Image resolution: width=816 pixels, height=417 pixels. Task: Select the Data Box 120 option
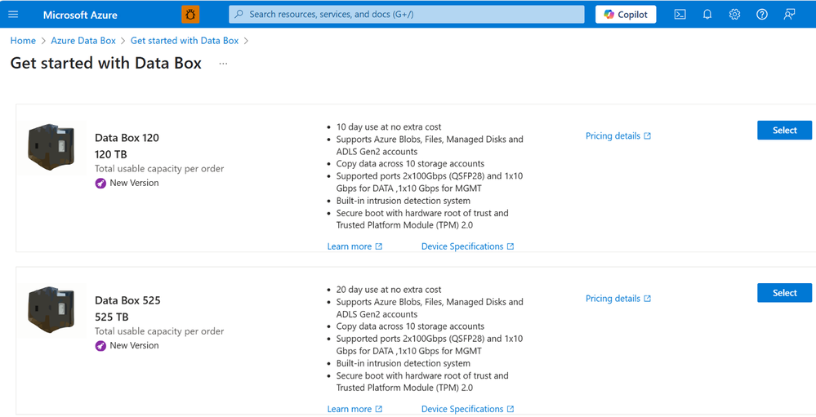(x=784, y=130)
